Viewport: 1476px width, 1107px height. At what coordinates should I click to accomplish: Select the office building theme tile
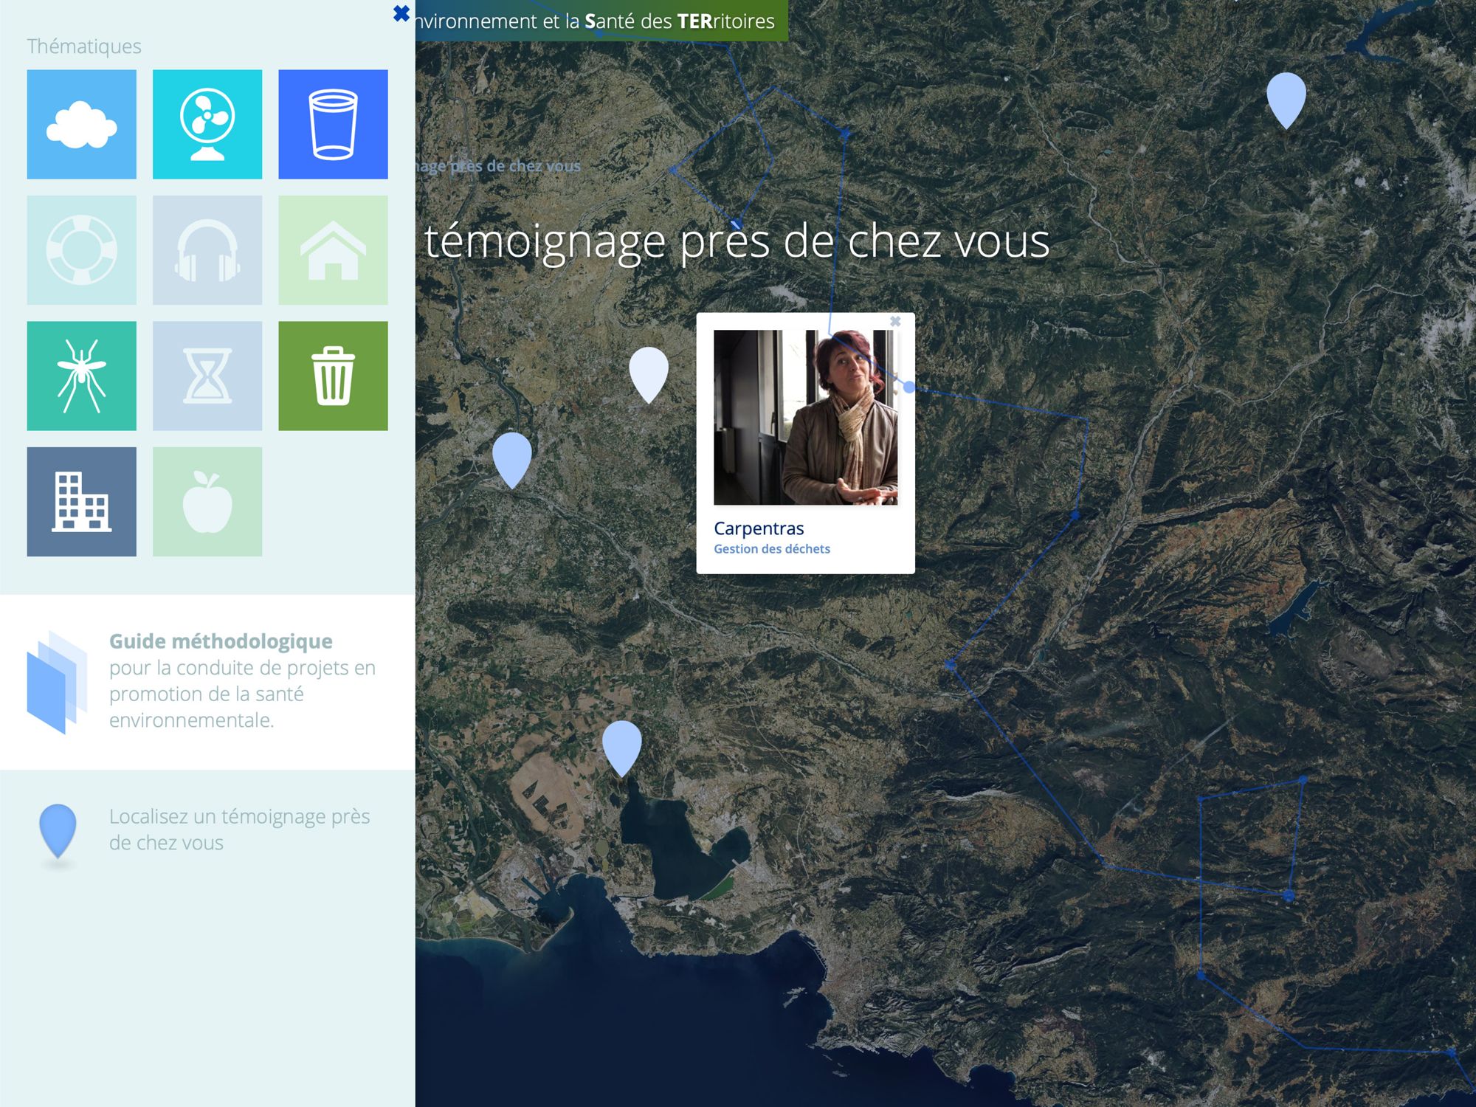tap(81, 501)
